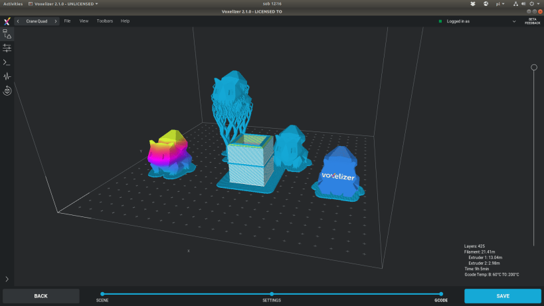544x306 pixels.
Task: Open the Toolbars menu
Action: click(105, 21)
